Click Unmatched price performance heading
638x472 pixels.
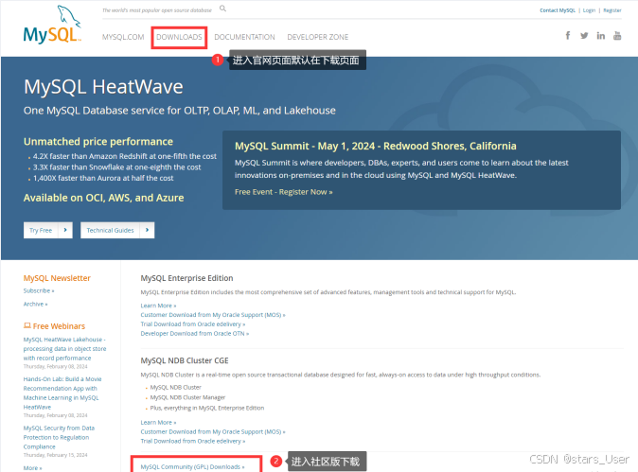point(98,142)
